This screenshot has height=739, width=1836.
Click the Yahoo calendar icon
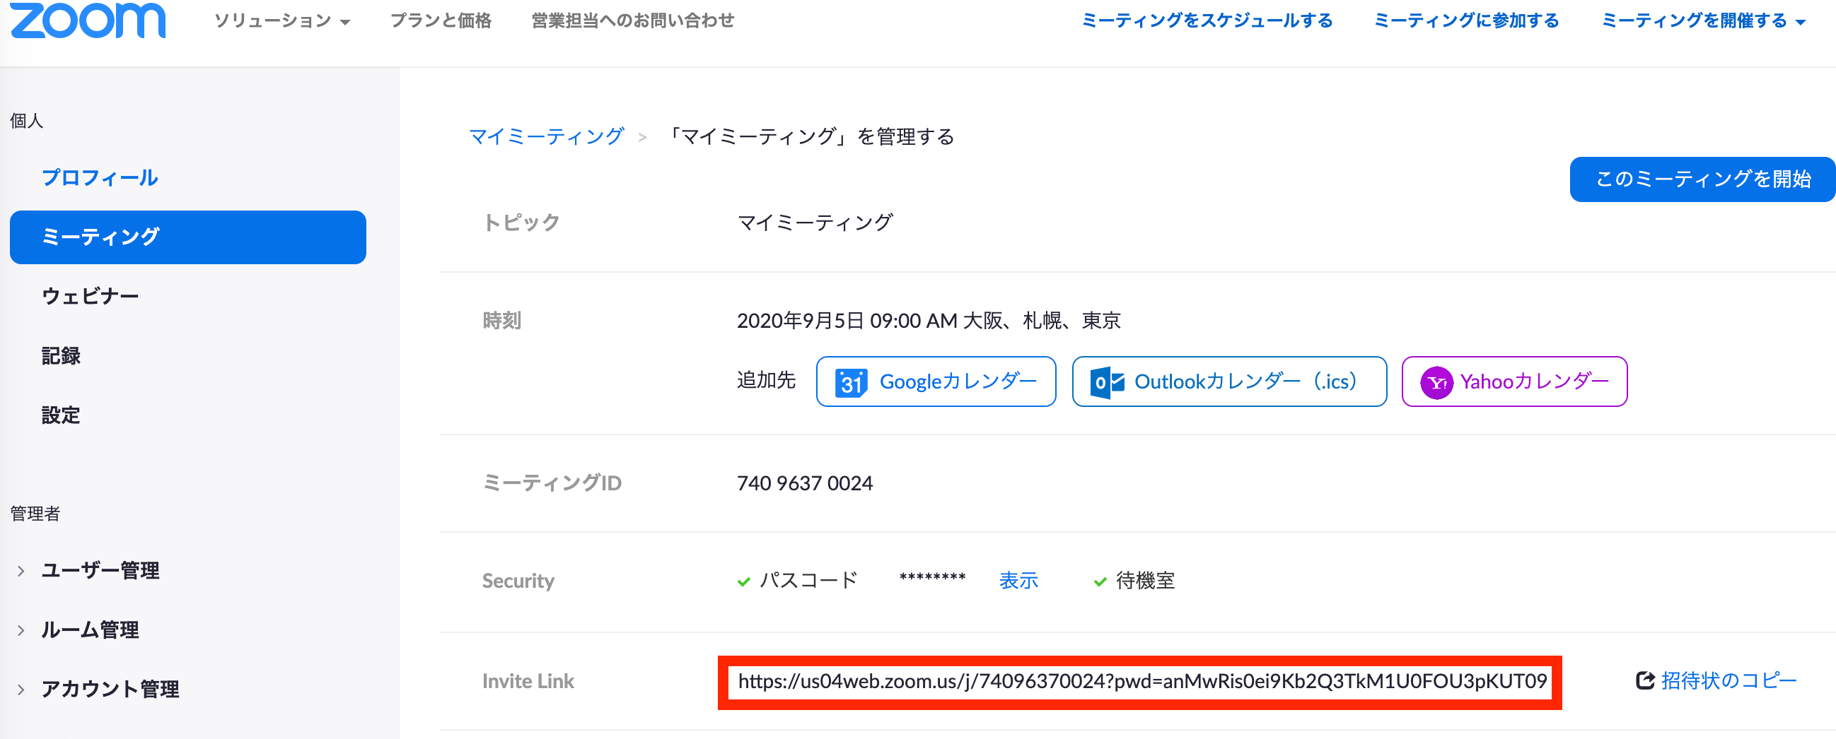tap(1436, 382)
